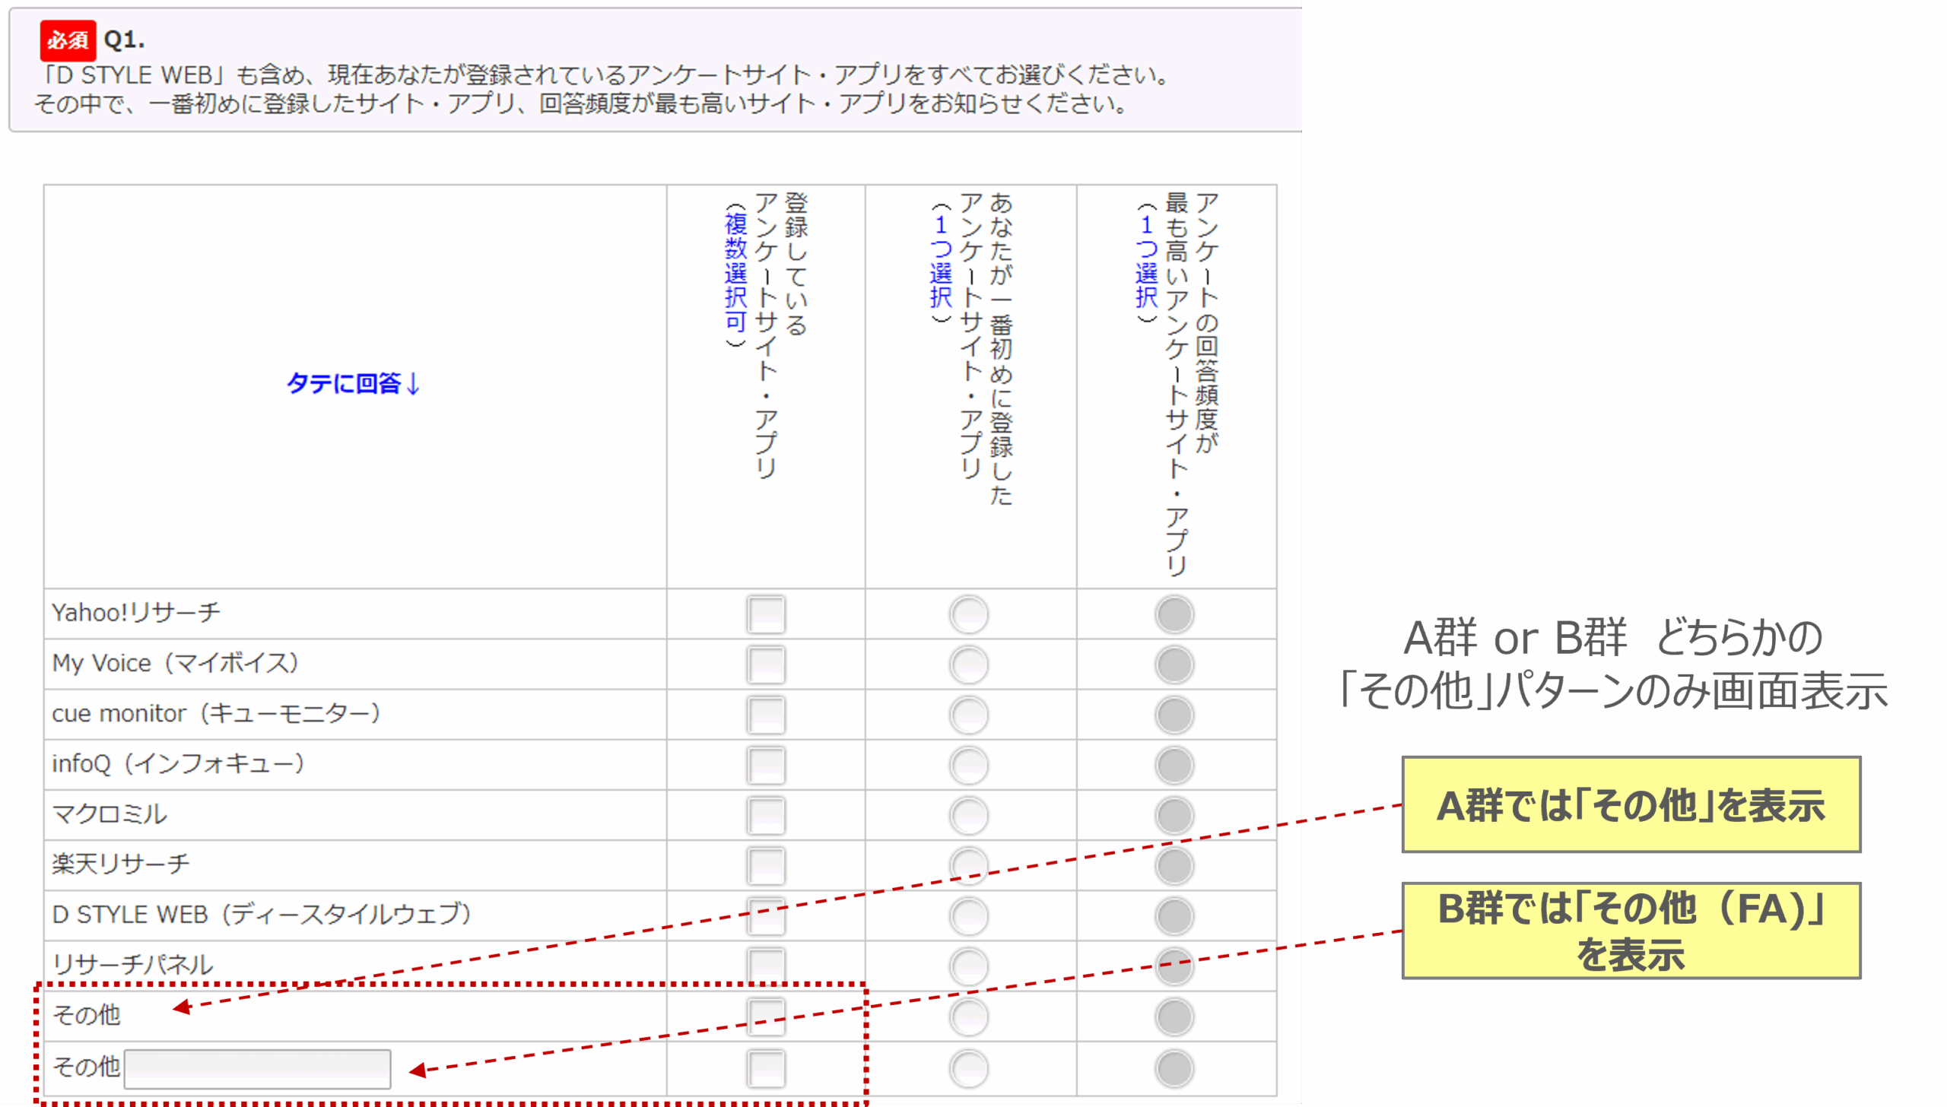1947x1107 pixels.
Task: Select マクロミル as first-registered site
Action: pyautogui.click(x=967, y=814)
